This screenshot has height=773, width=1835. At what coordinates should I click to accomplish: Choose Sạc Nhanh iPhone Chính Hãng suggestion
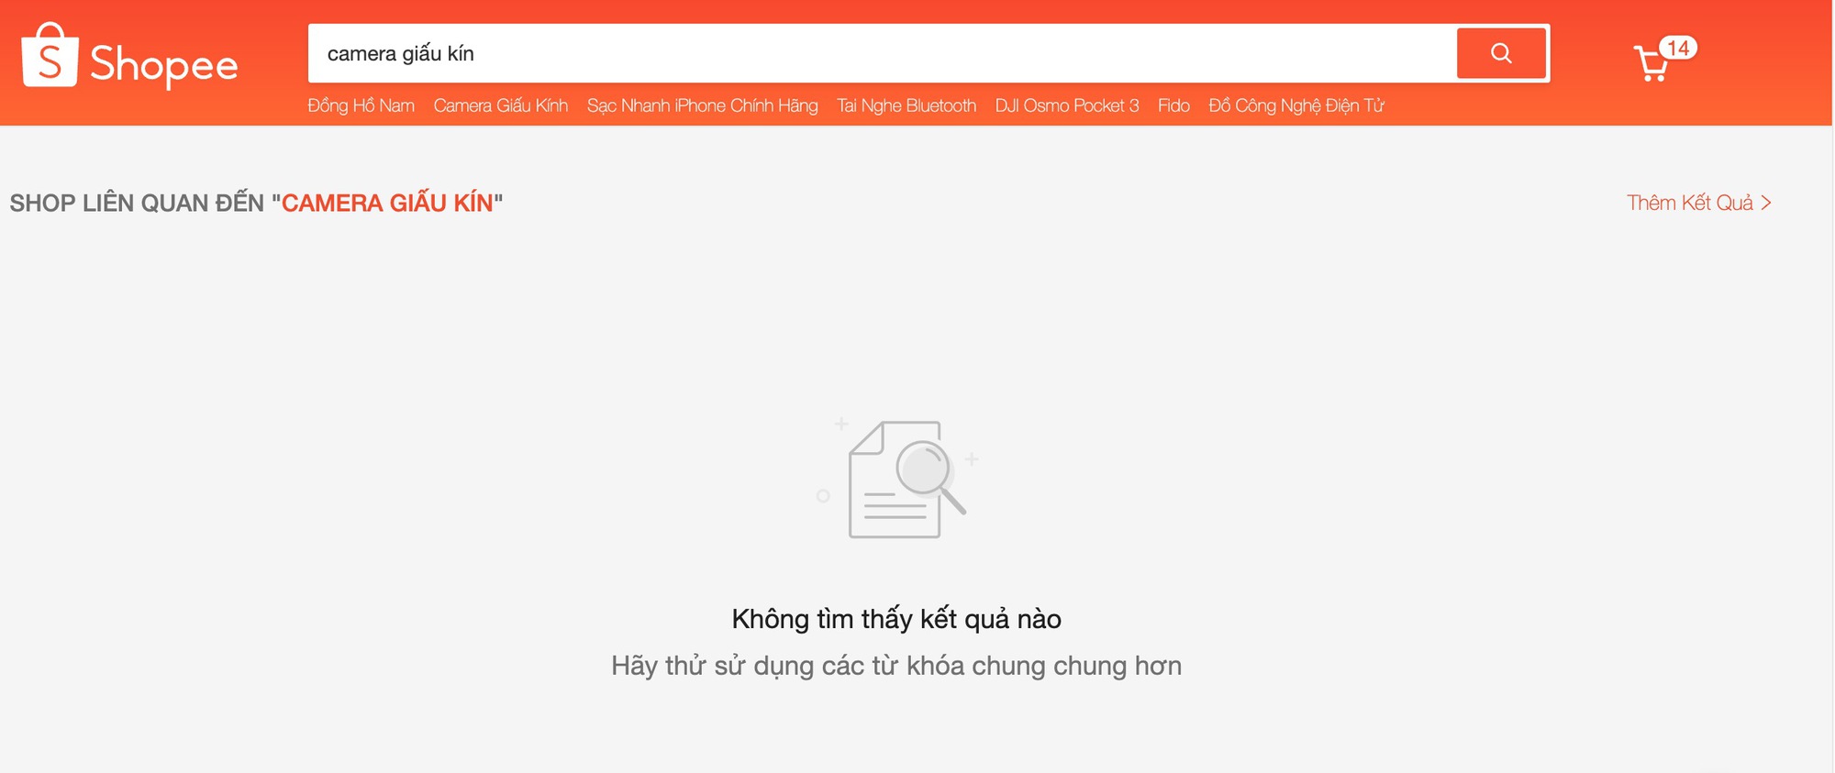point(703,105)
